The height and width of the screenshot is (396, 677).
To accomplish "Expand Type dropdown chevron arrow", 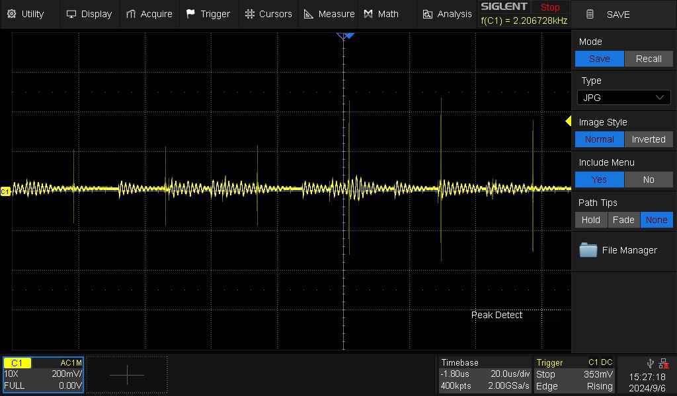I will [x=660, y=98].
